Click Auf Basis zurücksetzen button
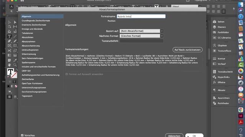Screen dimensions: 245x137 coord(188,50)
